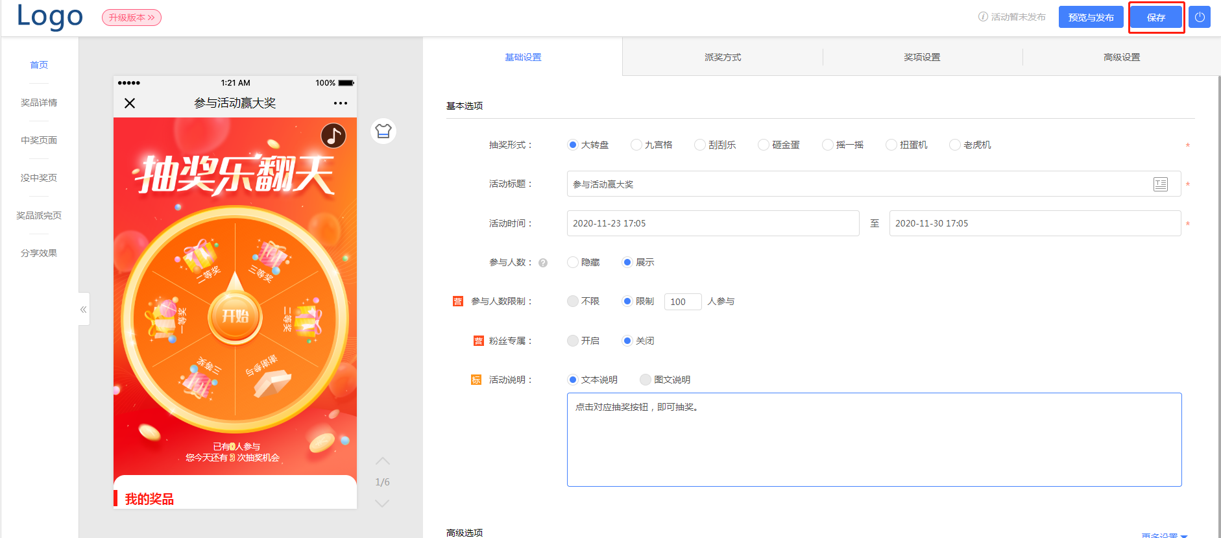The image size is (1221, 538).
Task: Click into the 活动说明 text area
Action: click(x=874, y=439)
